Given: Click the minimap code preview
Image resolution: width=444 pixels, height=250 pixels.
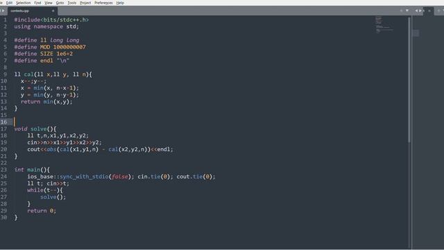Looking at the screenshot, I should 384,25.
